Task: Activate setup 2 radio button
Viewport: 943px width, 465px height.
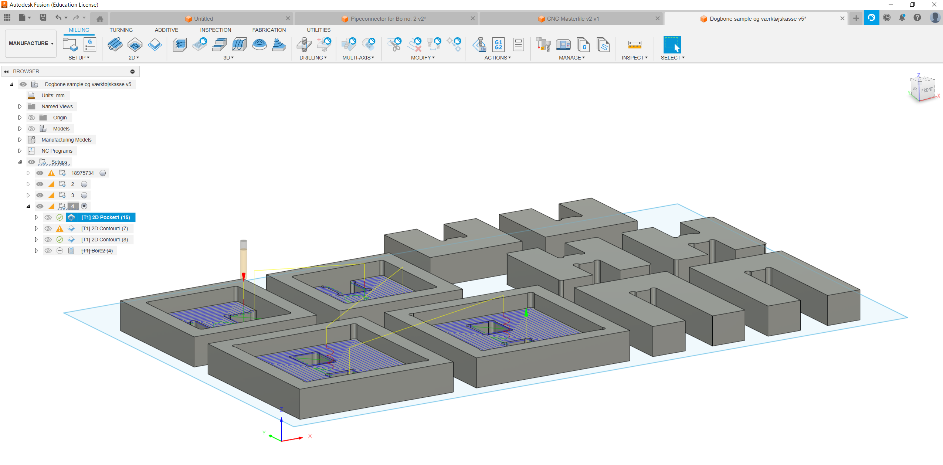Action: coord(84,184)
